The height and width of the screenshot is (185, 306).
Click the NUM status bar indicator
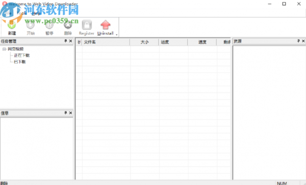(282, 183)
